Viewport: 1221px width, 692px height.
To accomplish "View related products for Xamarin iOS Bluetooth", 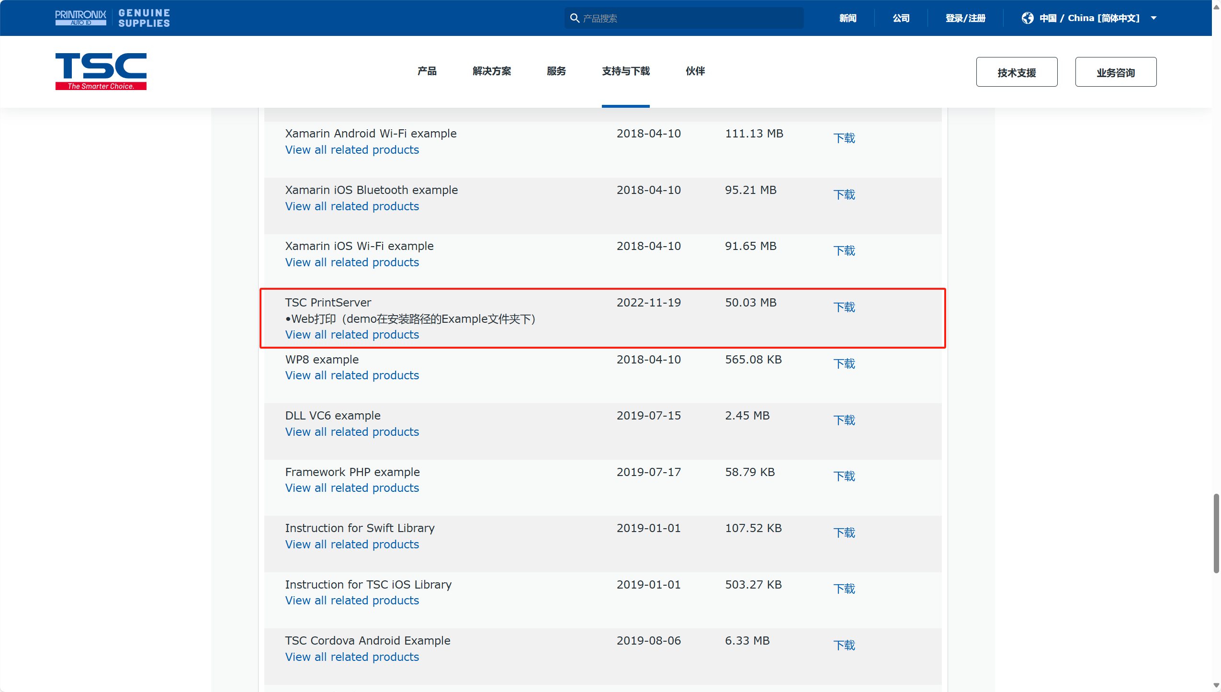I will [352, 206].
